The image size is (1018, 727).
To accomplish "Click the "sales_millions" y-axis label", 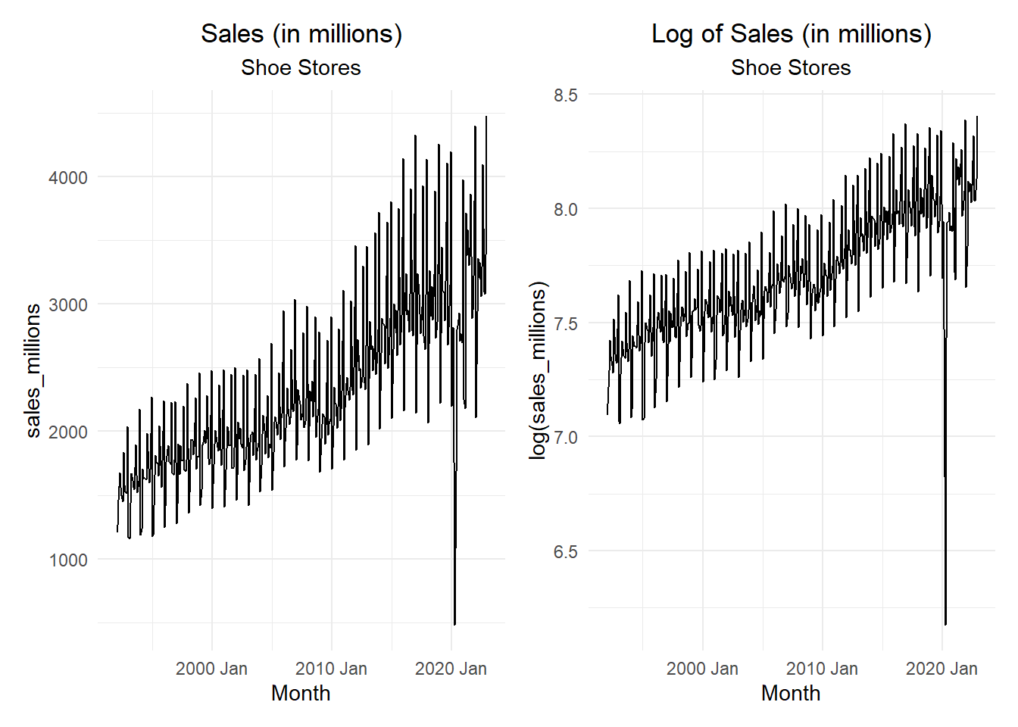I will (x=33, y=371).
